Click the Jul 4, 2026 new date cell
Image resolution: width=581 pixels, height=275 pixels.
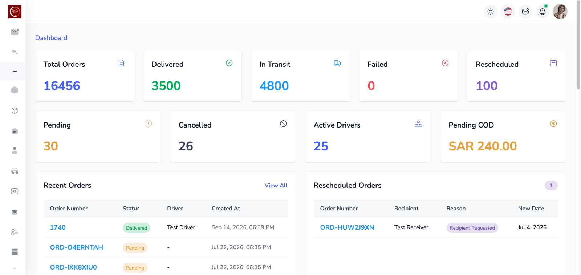coord(532,227)
